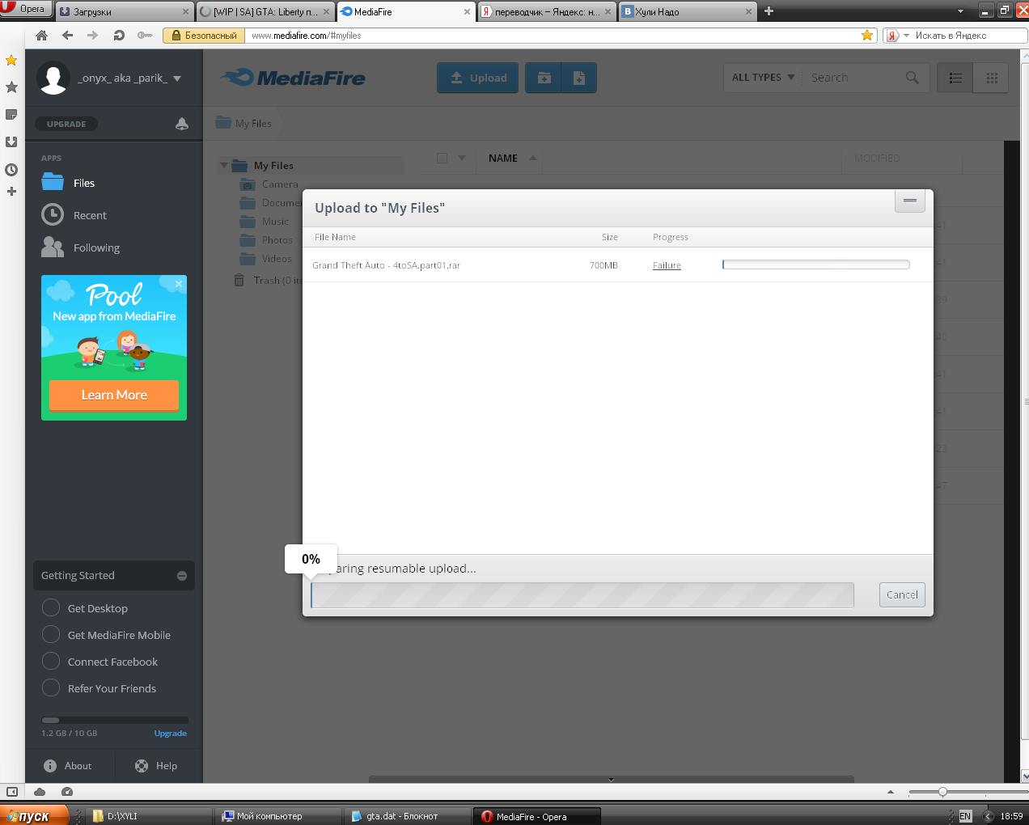This screenshot has height=825, width=1029.
Task: Switch to grid view
Action: (991, 78)
